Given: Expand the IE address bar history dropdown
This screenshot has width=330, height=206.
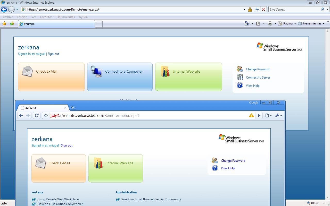Looking at the screenshot, I should coord(244,10).
